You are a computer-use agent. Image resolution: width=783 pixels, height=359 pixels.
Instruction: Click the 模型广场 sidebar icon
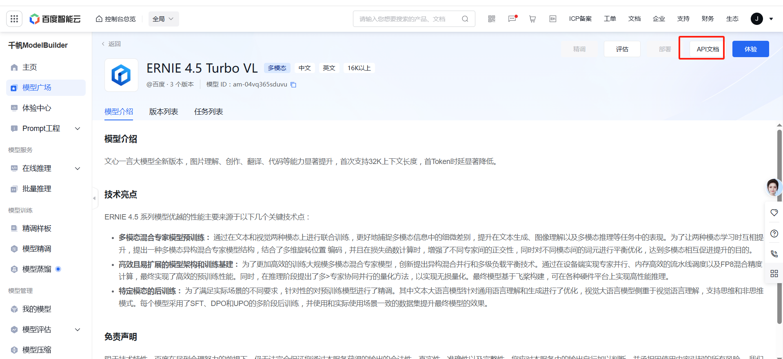point(14,88)
